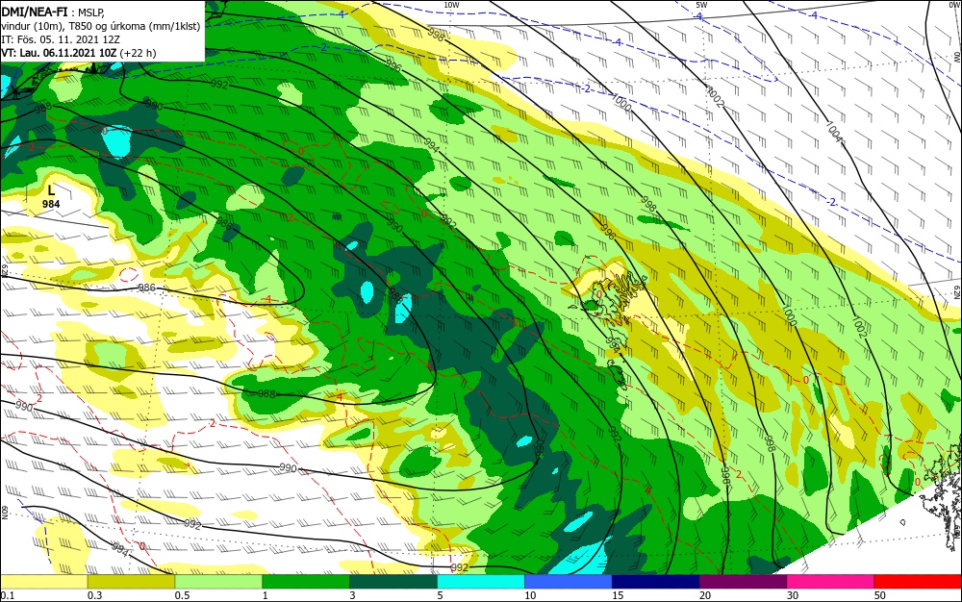Select the "VT: Lau. 06.11.2021 10Z (+22 h)" line
This screenshot has height=602, width=962.
pos(79,53)
